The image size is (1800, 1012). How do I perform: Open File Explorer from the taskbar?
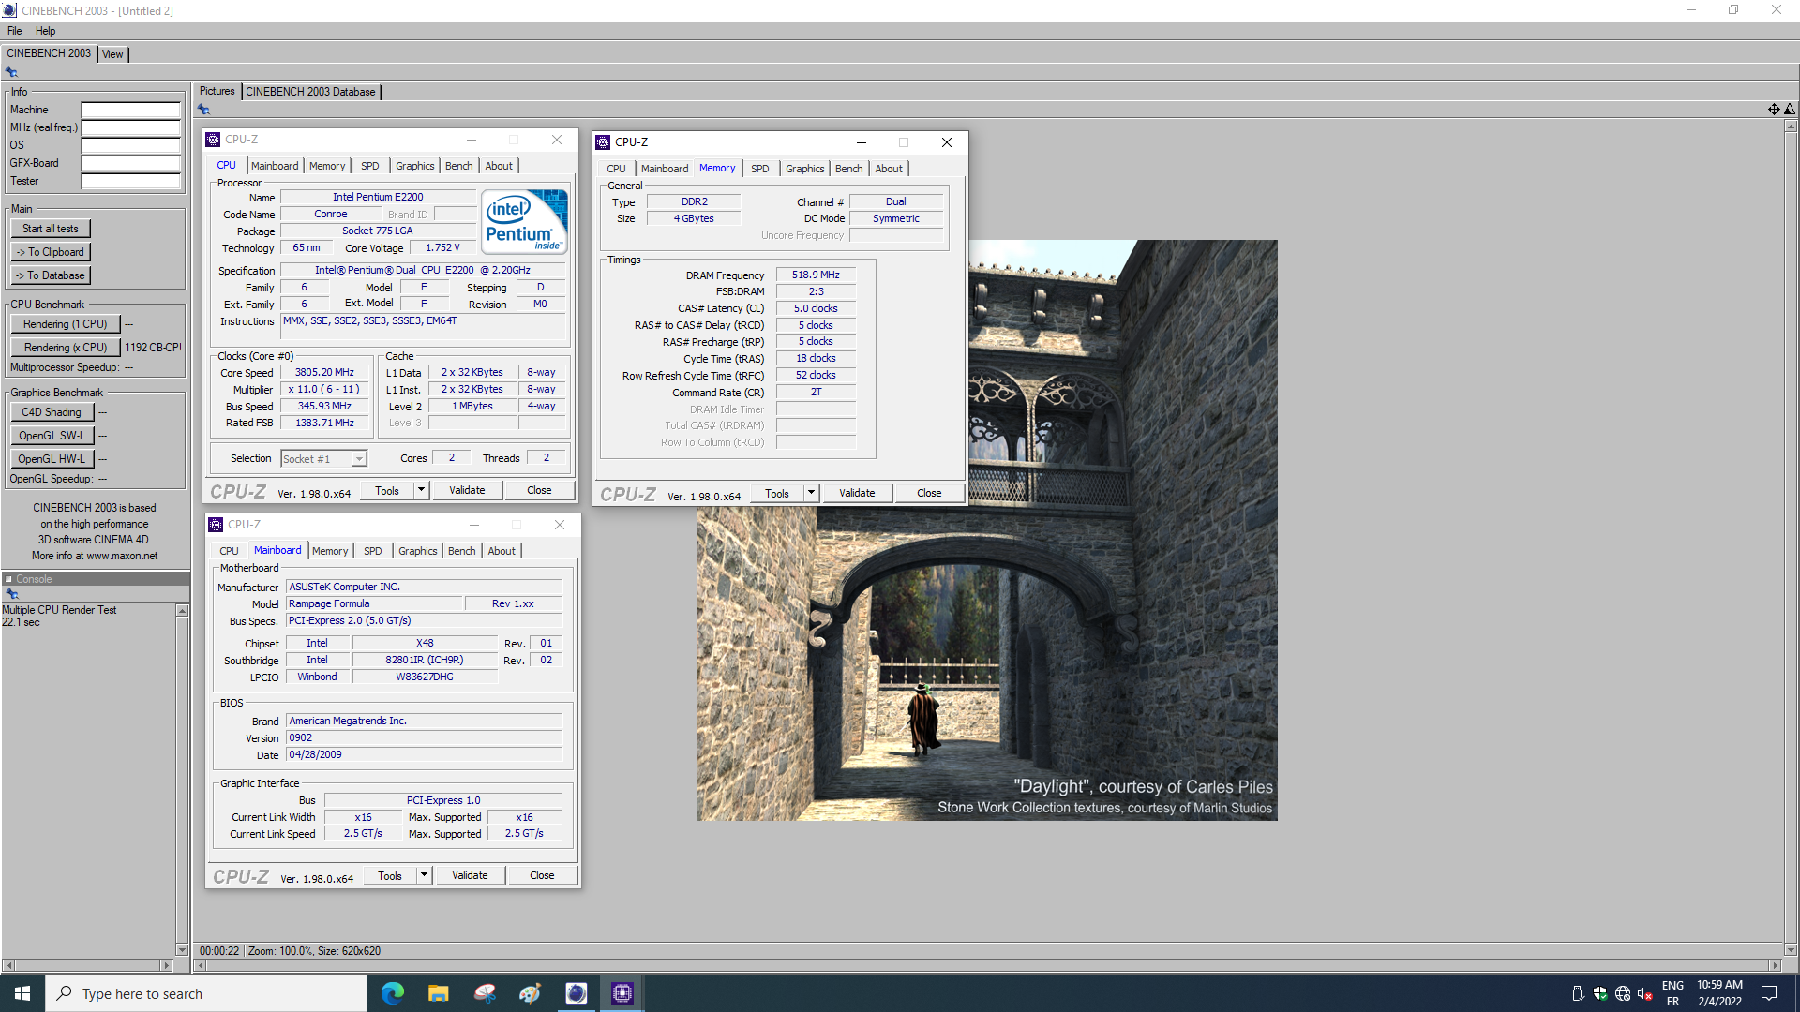click(x=438, y=993)
